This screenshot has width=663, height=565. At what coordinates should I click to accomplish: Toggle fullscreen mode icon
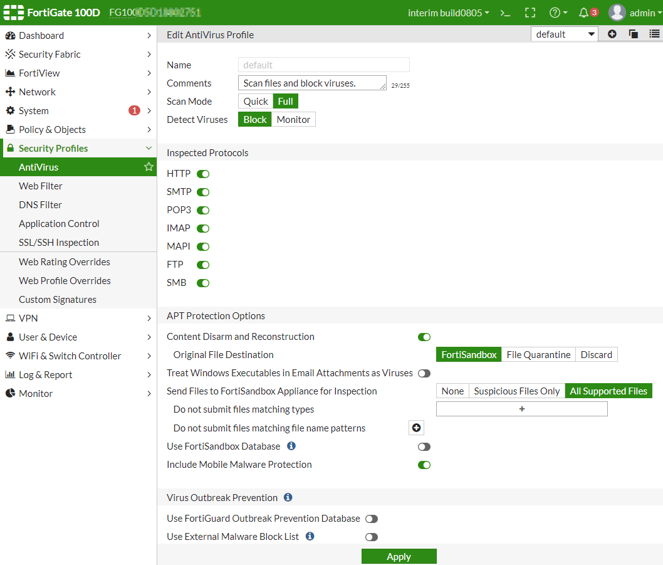click(x=530, y=13)
